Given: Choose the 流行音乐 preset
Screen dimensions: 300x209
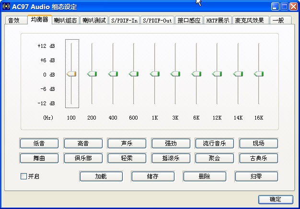Looking at the screenshot, I should coord(214,143).
